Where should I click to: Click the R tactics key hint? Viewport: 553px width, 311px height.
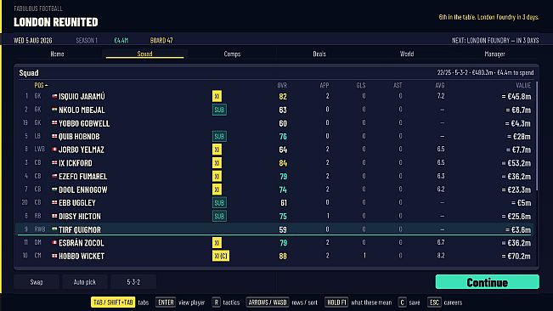[226, 303]
